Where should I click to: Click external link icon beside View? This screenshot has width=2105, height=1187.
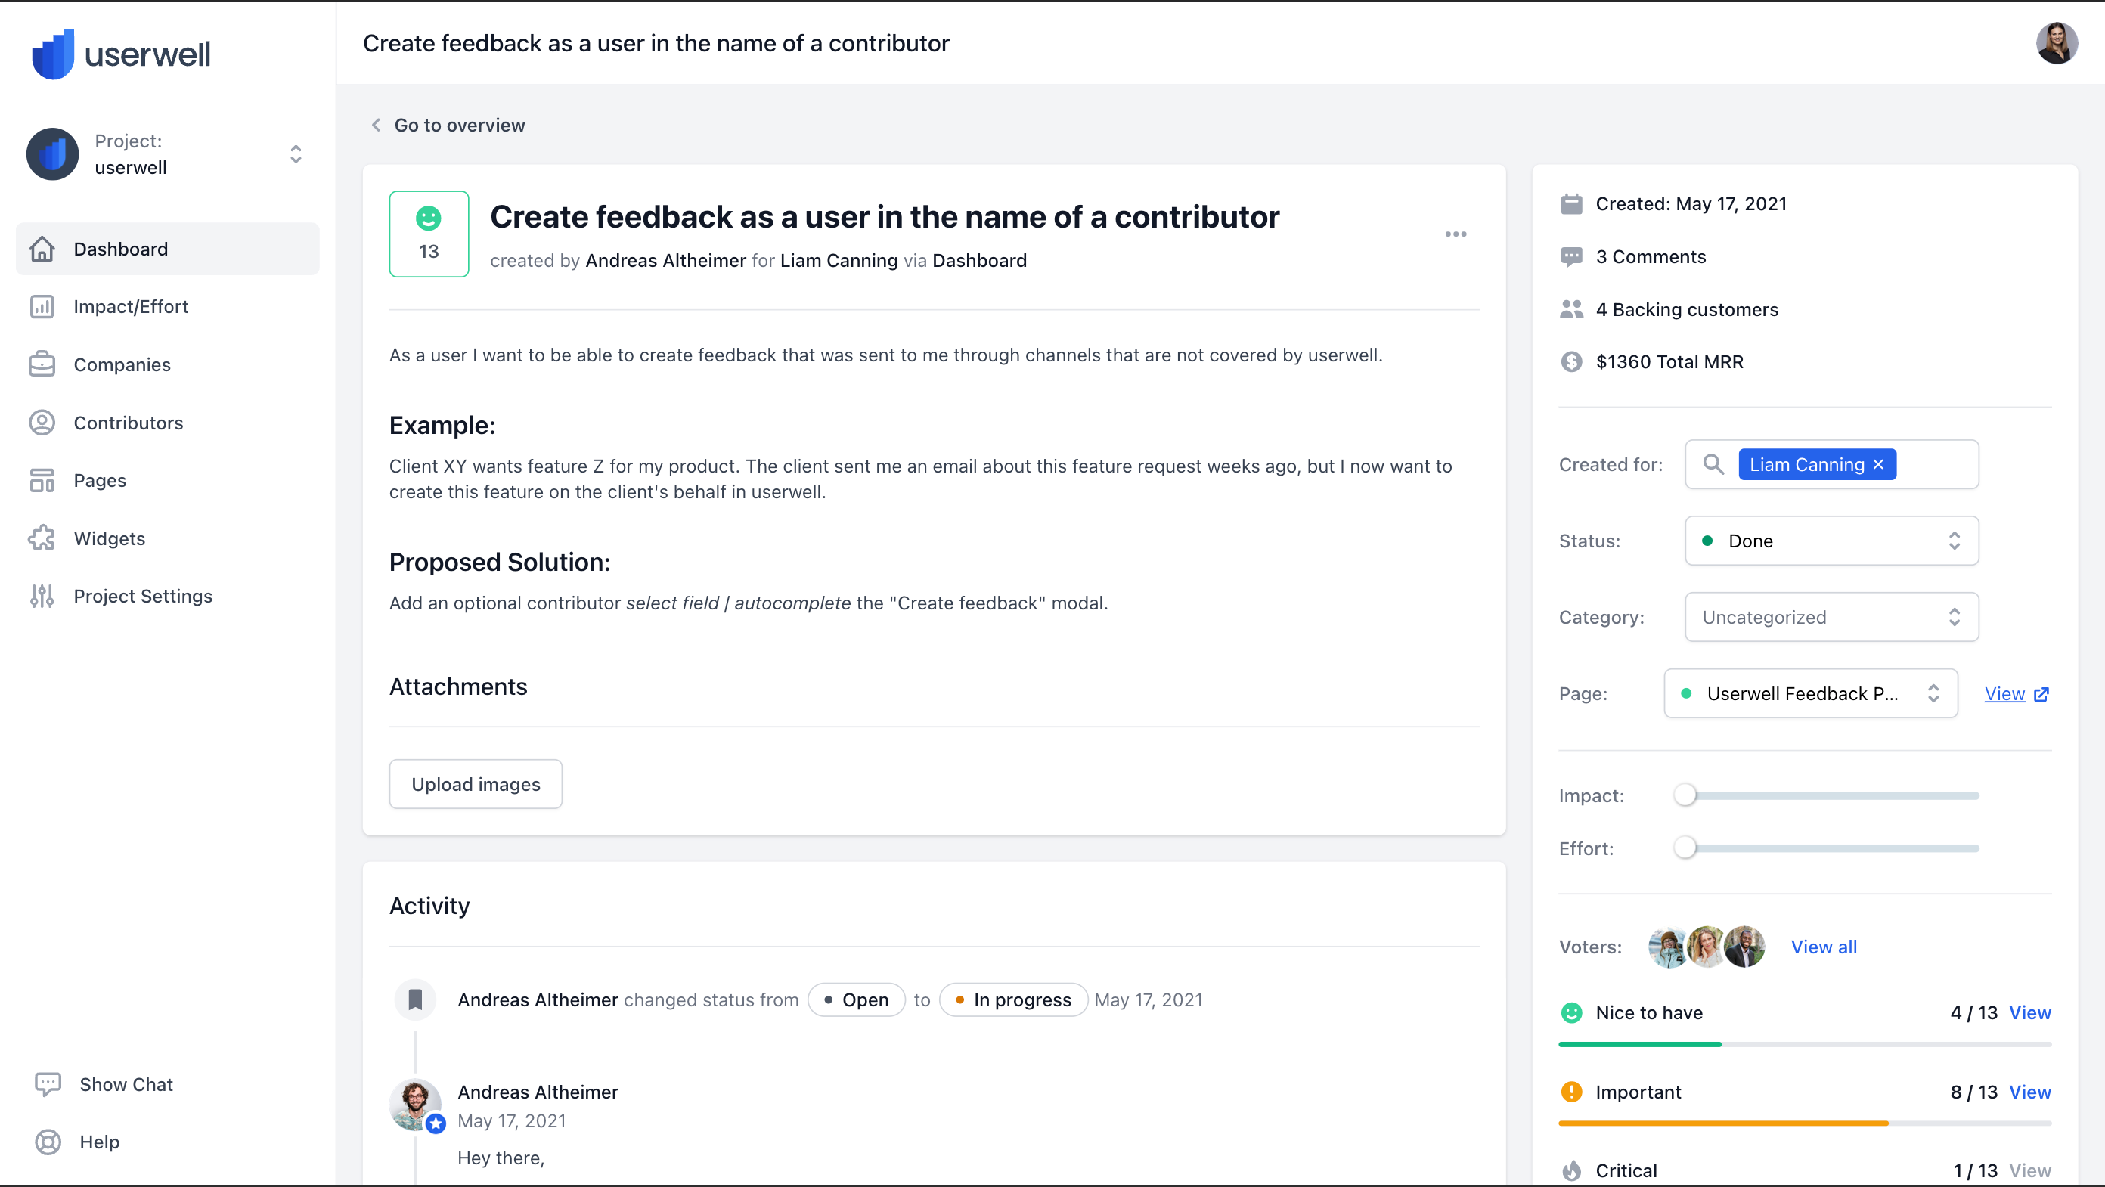2041,694
